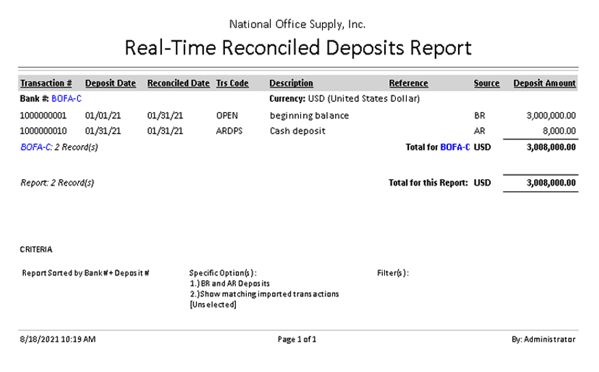Viewport: 599px width, 372px height.
Task: Click the Deposit Date column header
Action: (110, 83)
